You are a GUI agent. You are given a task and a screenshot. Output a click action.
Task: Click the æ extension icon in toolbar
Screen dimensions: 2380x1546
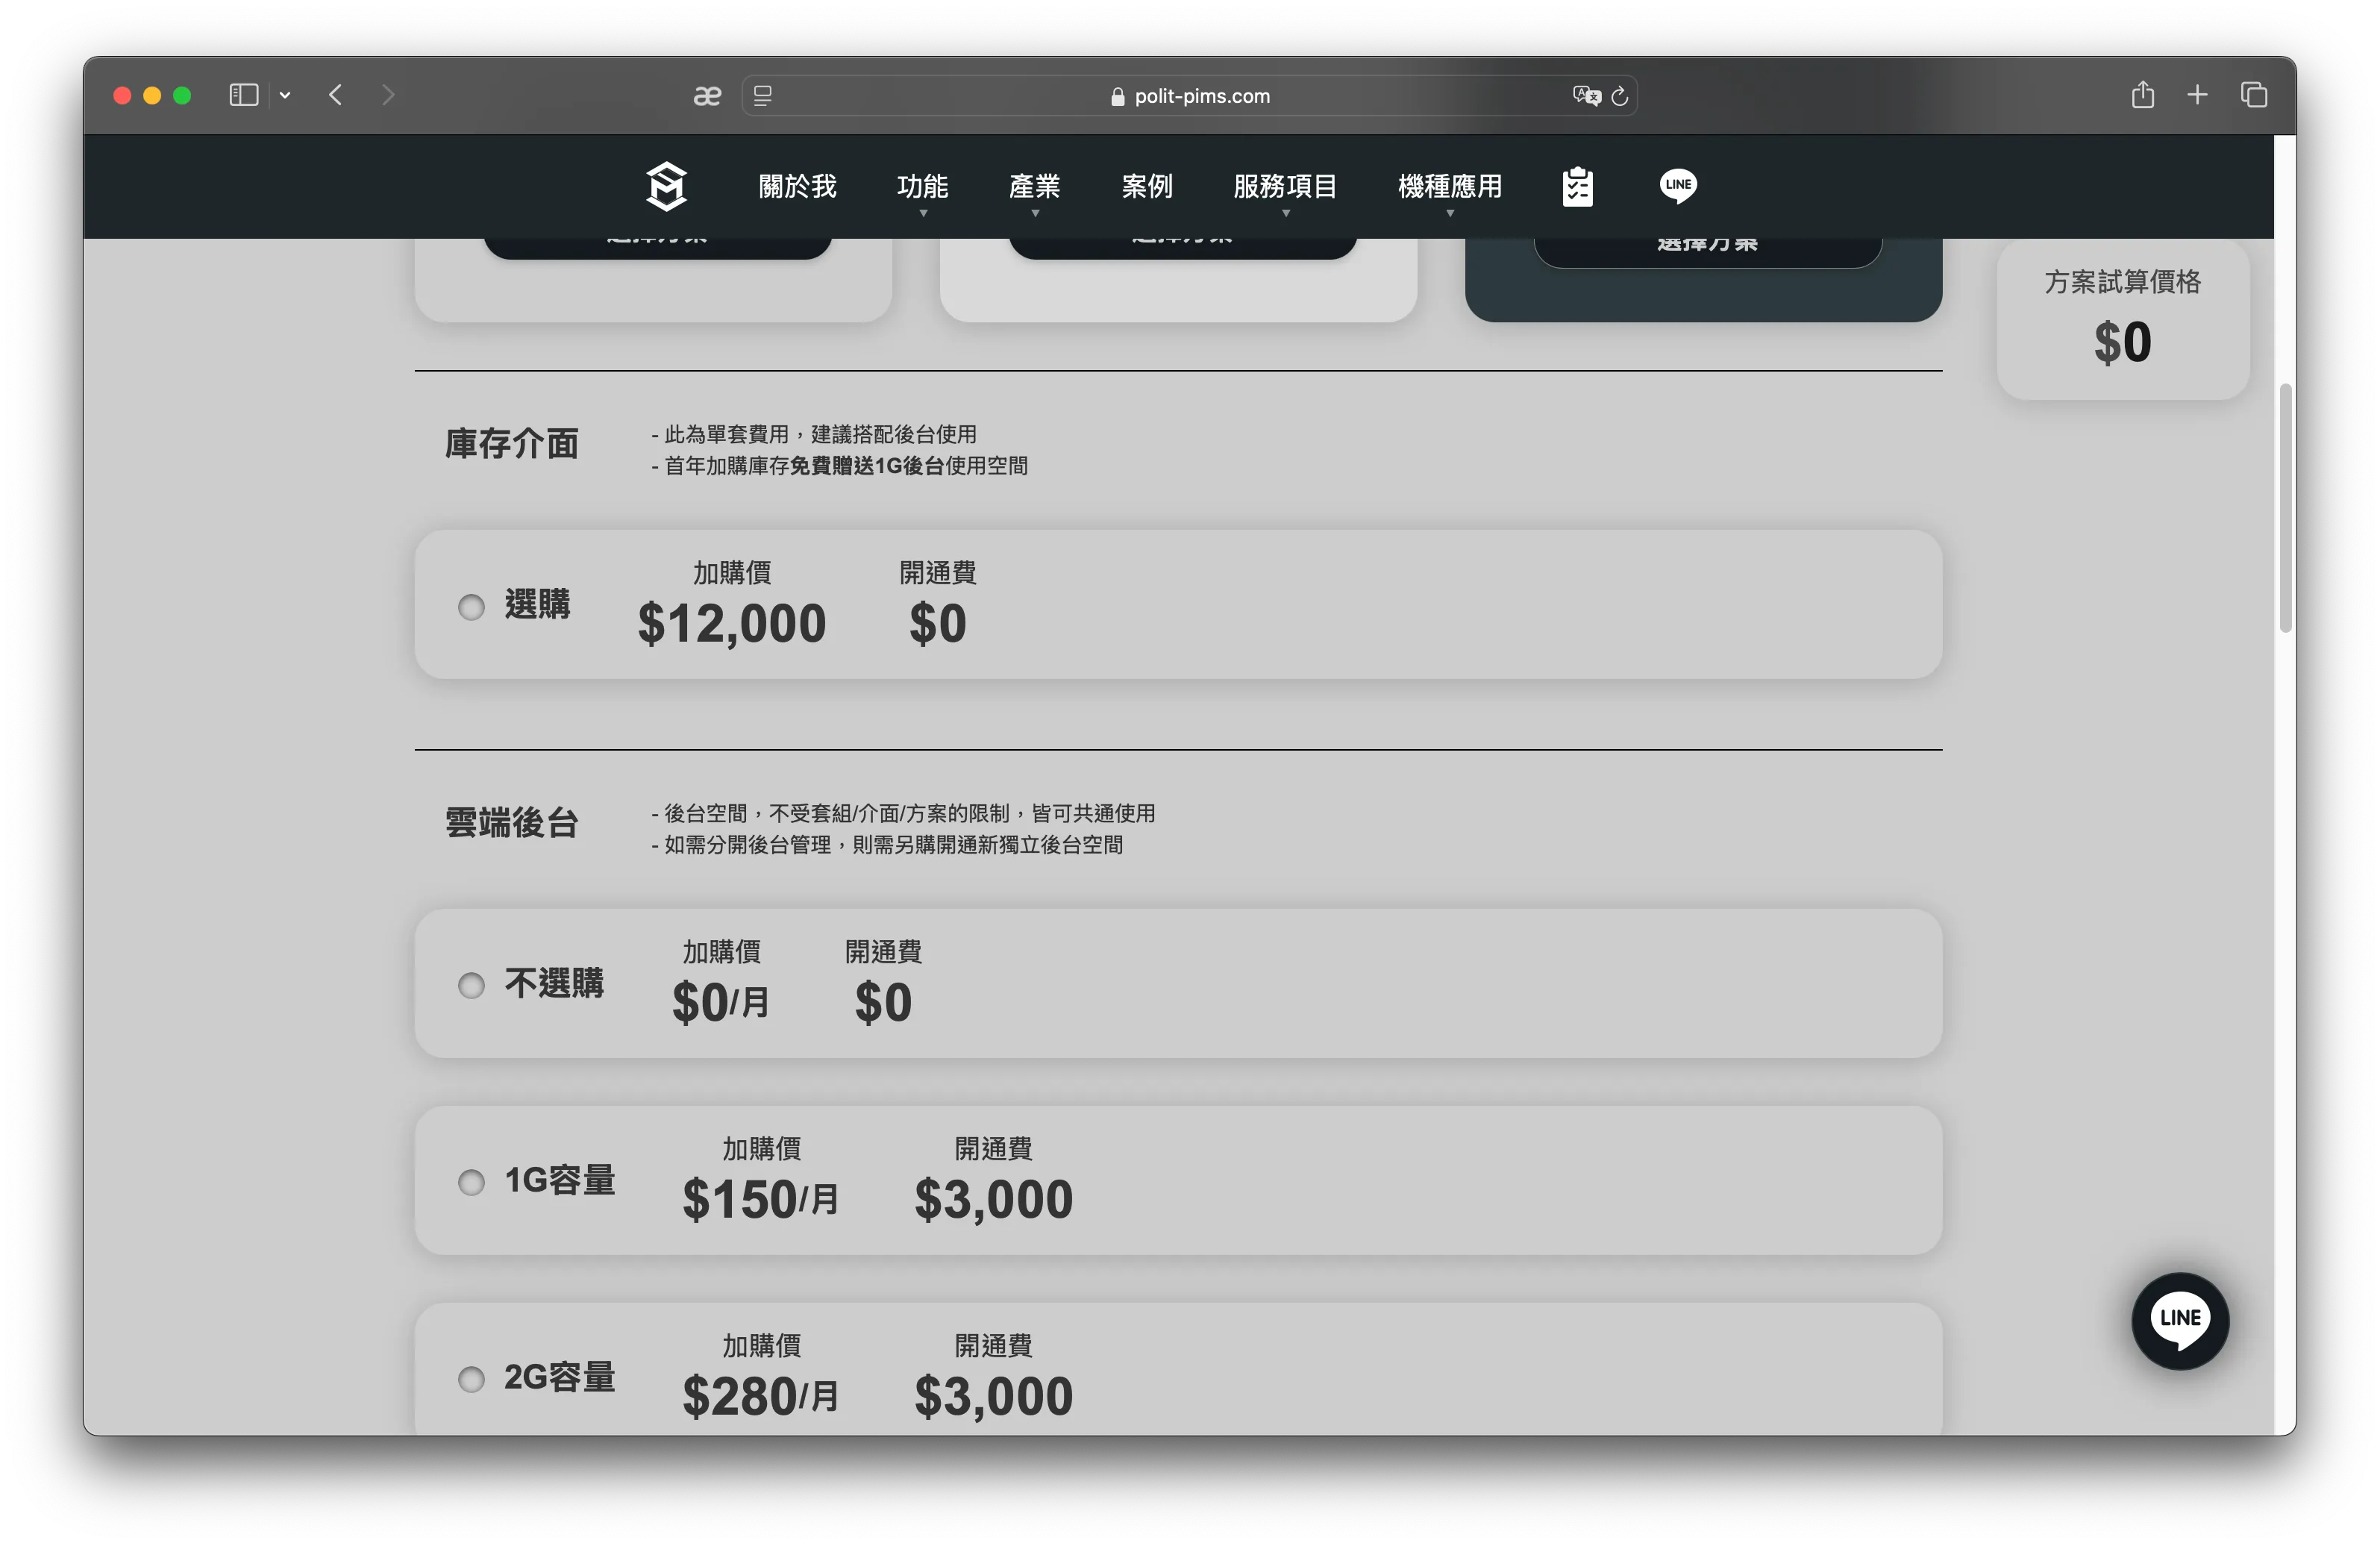(707, 96)
